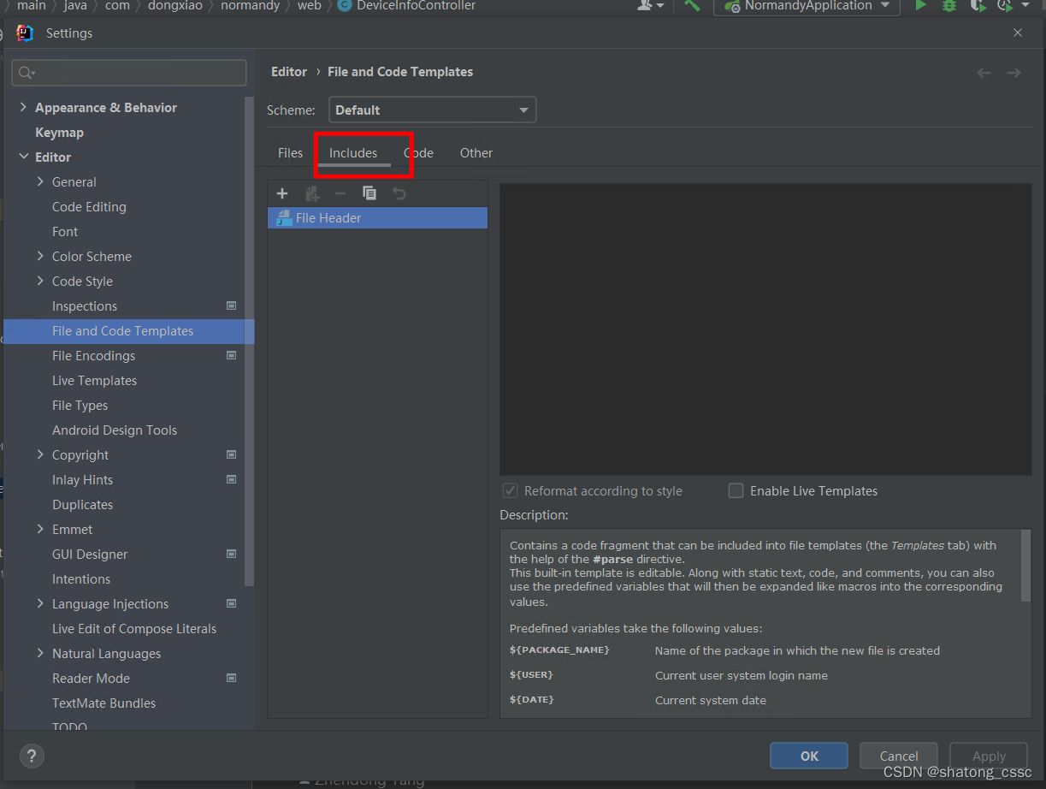Click the user account icon in toolbar
This screenshot has height=789, width=1046.
[650, 6]
